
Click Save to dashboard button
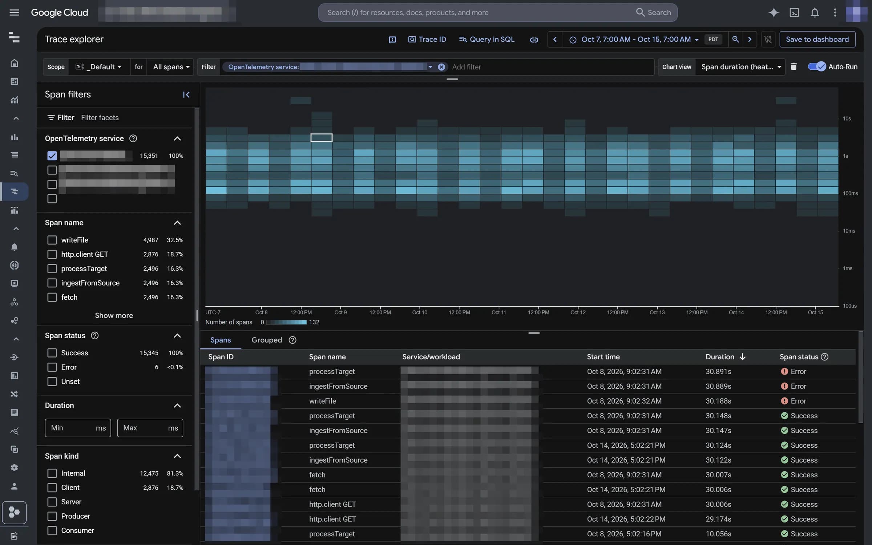(x=817, y=39)
